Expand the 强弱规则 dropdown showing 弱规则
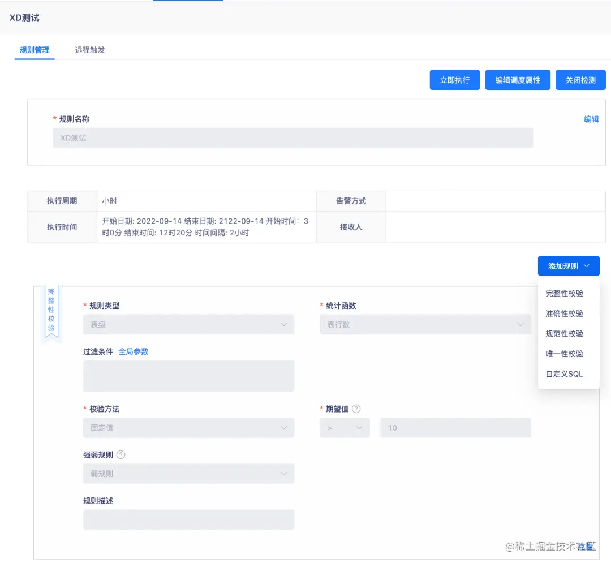Screen dimensions: 611x567 tap(188, 474)
